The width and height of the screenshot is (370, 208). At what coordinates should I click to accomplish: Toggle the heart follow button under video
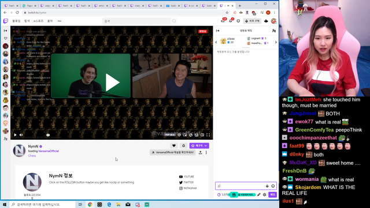point(174,146)
